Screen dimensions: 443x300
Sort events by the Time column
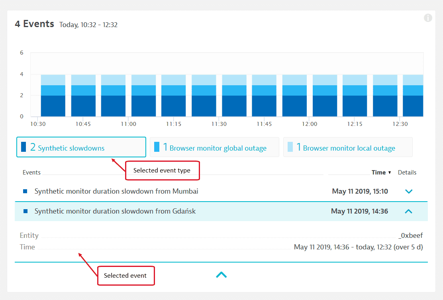click(381, 173)
